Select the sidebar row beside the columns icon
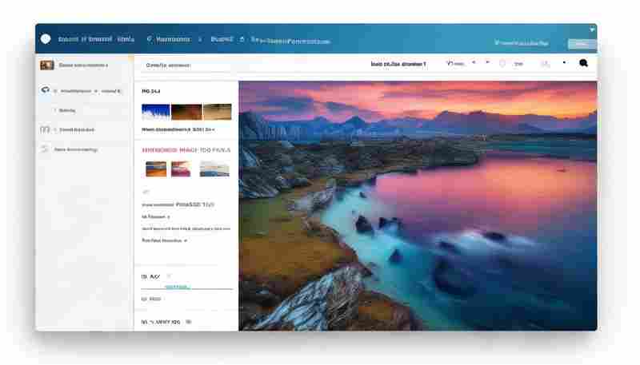Image resolution: width=640 pixels, height=365 pixels. 77,130
